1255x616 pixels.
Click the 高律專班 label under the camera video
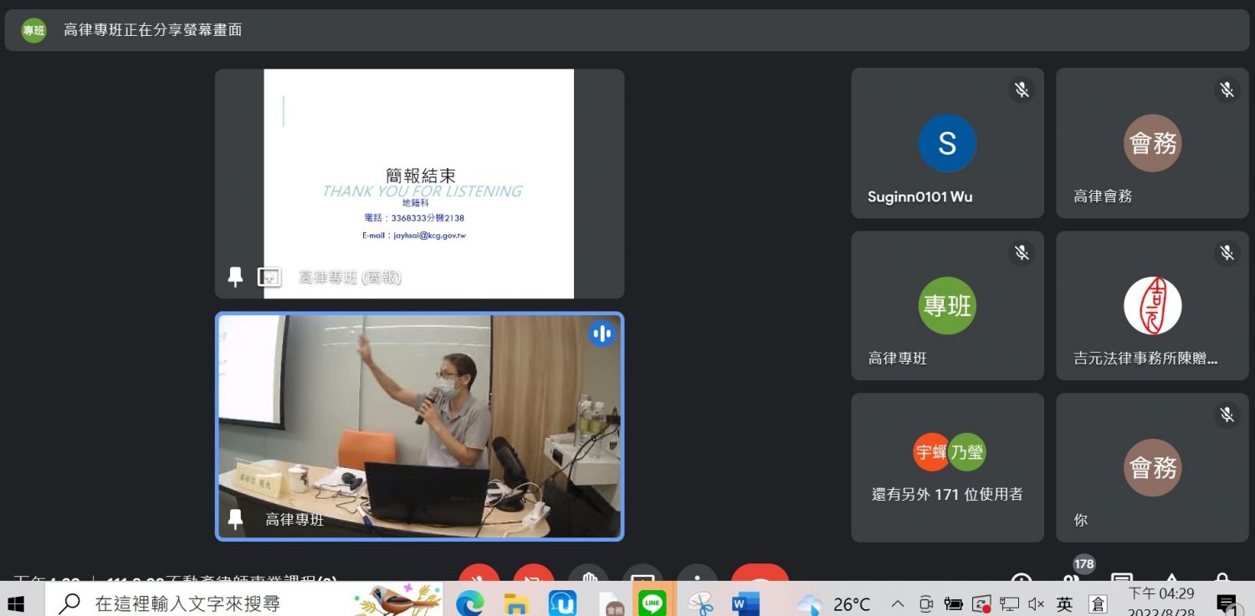295,520
